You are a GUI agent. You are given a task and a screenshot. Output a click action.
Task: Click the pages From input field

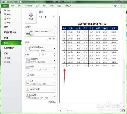click(35, 54)
